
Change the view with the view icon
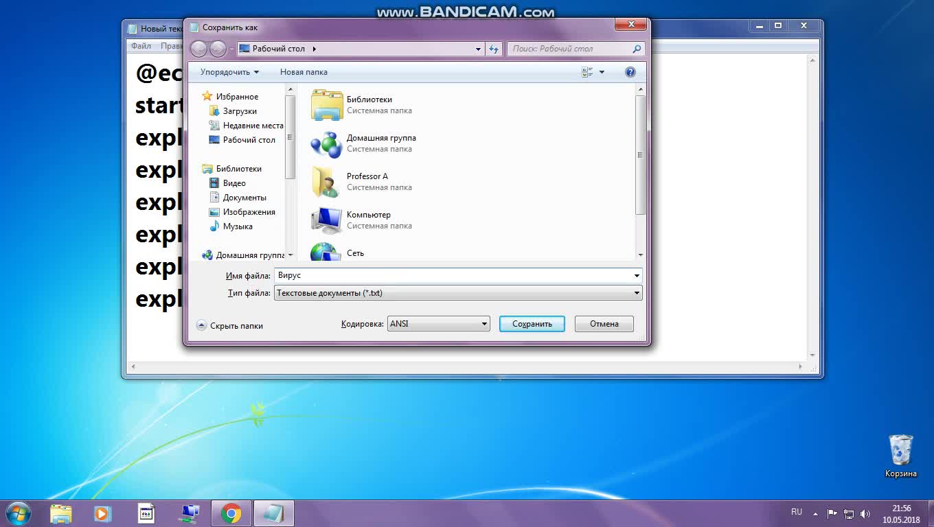click(x=588, y=72)
